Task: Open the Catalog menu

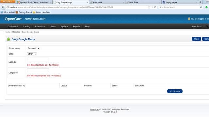Action: [x=26, y=26]
